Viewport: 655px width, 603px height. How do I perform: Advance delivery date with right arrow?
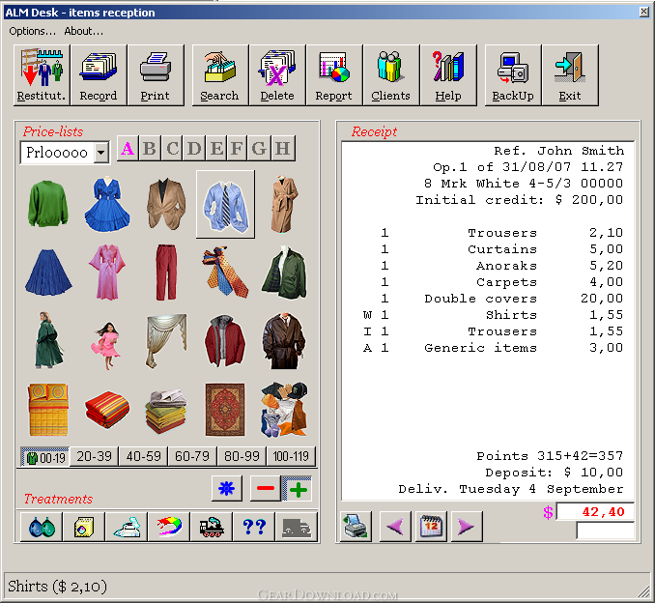point(467,526)
